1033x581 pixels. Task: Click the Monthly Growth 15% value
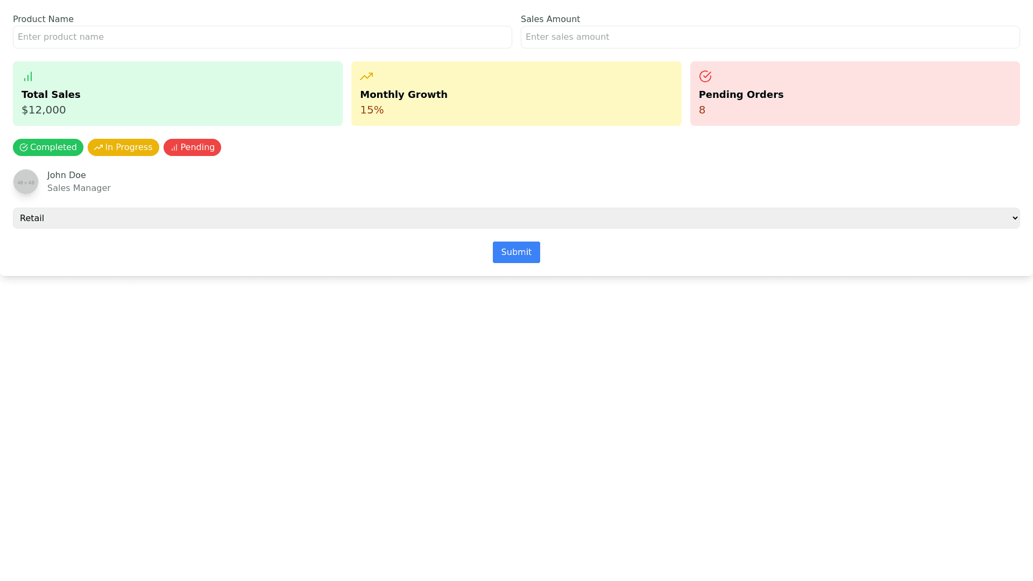pos(372,110)
